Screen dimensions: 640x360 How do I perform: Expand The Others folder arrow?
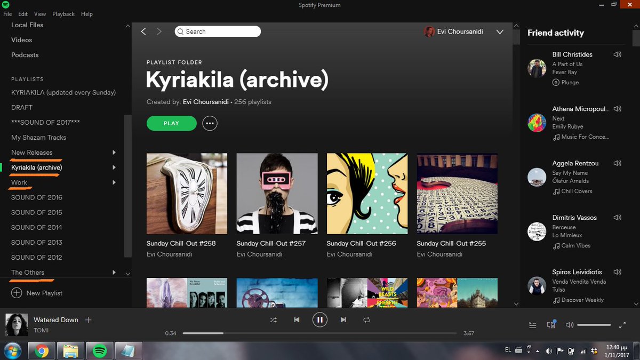click(114, 273)
